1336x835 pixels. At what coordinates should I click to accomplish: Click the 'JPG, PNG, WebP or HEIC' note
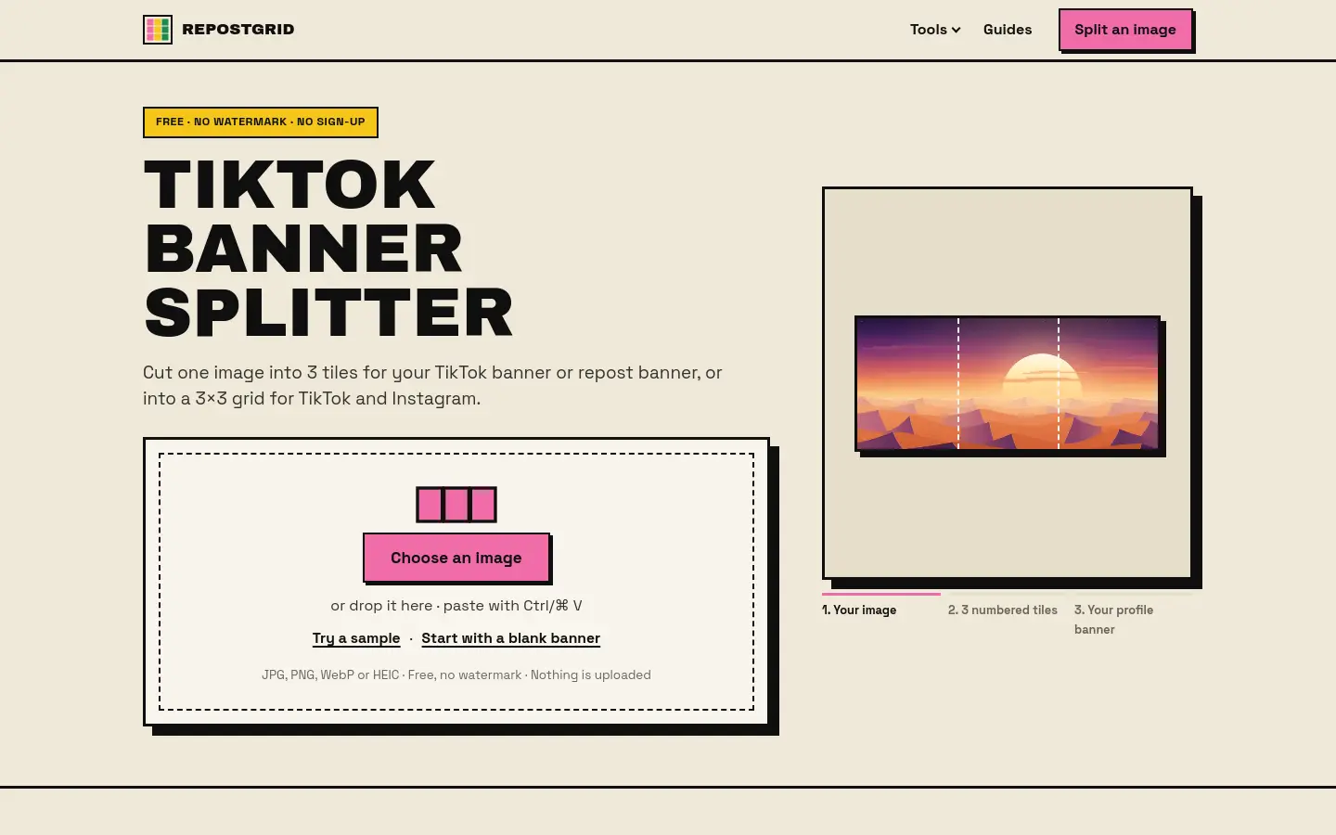[330, 674]
